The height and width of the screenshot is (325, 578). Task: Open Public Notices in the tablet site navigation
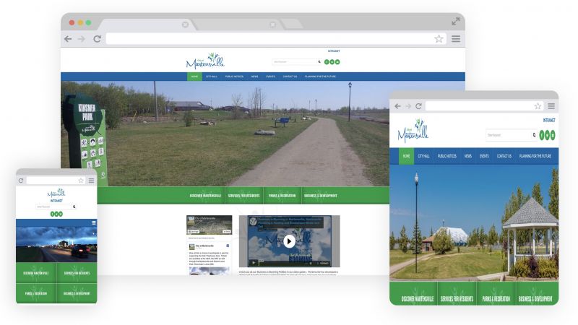click(x=447, y=156)
